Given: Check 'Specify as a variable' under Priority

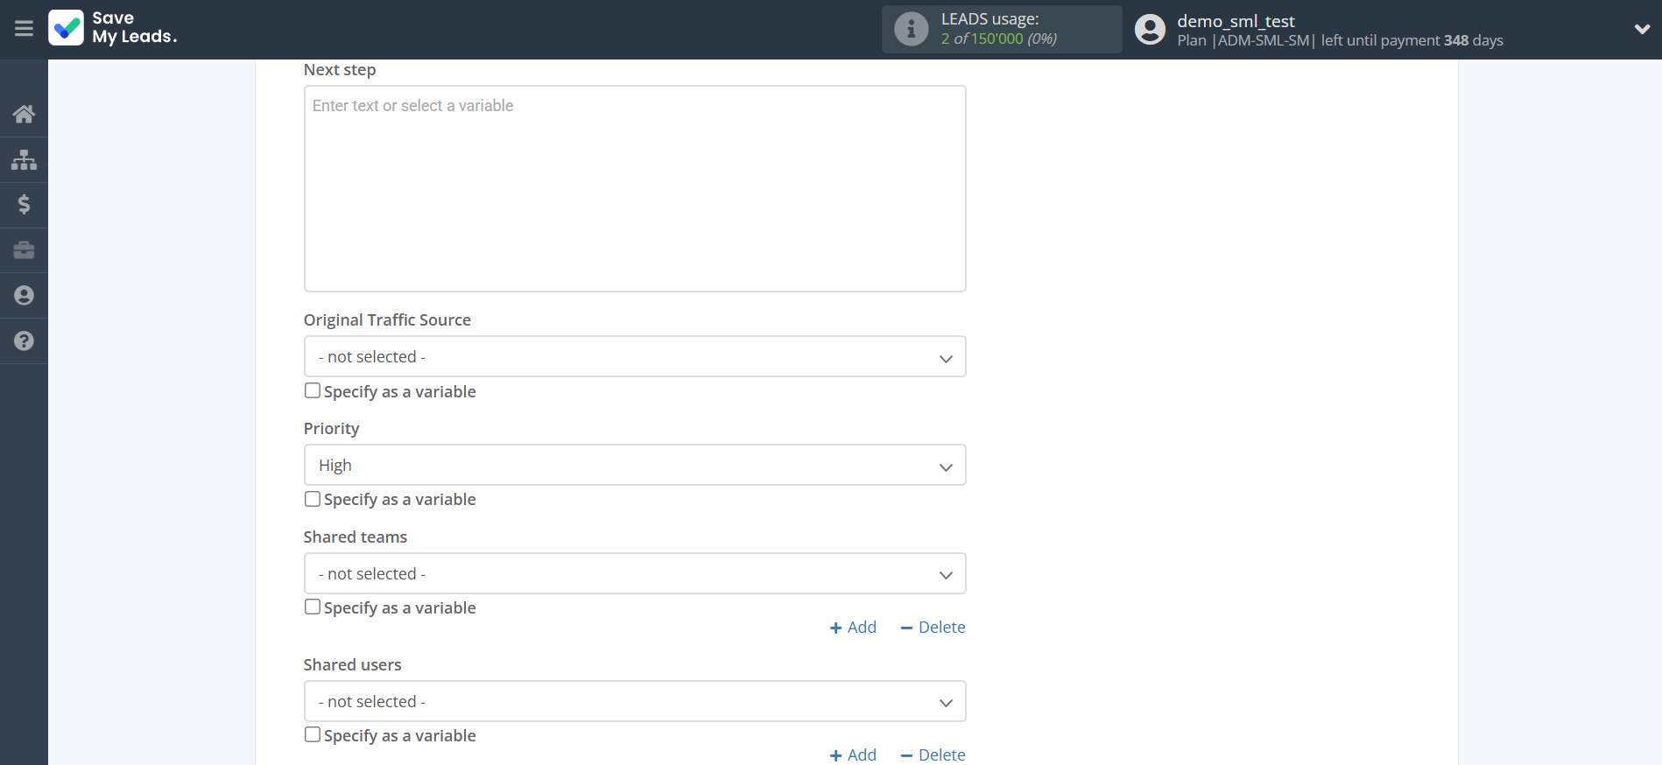Looking at the screenshot, I should [313, 499].
